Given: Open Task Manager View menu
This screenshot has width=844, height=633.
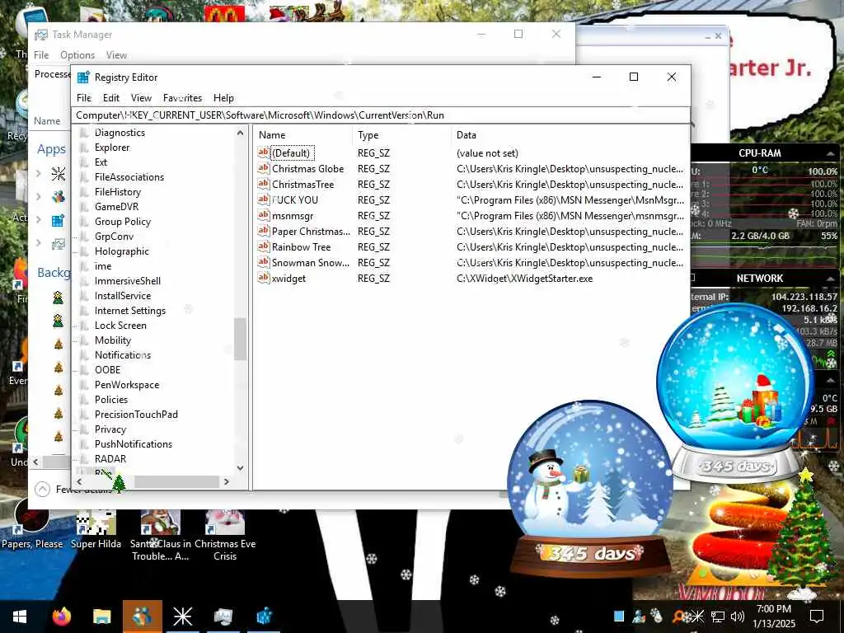Looking at the screenshot, I should click(116, 55).
